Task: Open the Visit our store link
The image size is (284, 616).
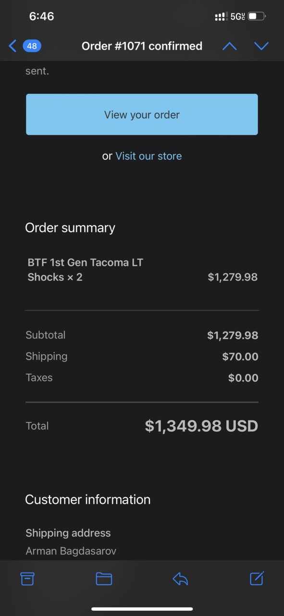Action: (148, 156)
